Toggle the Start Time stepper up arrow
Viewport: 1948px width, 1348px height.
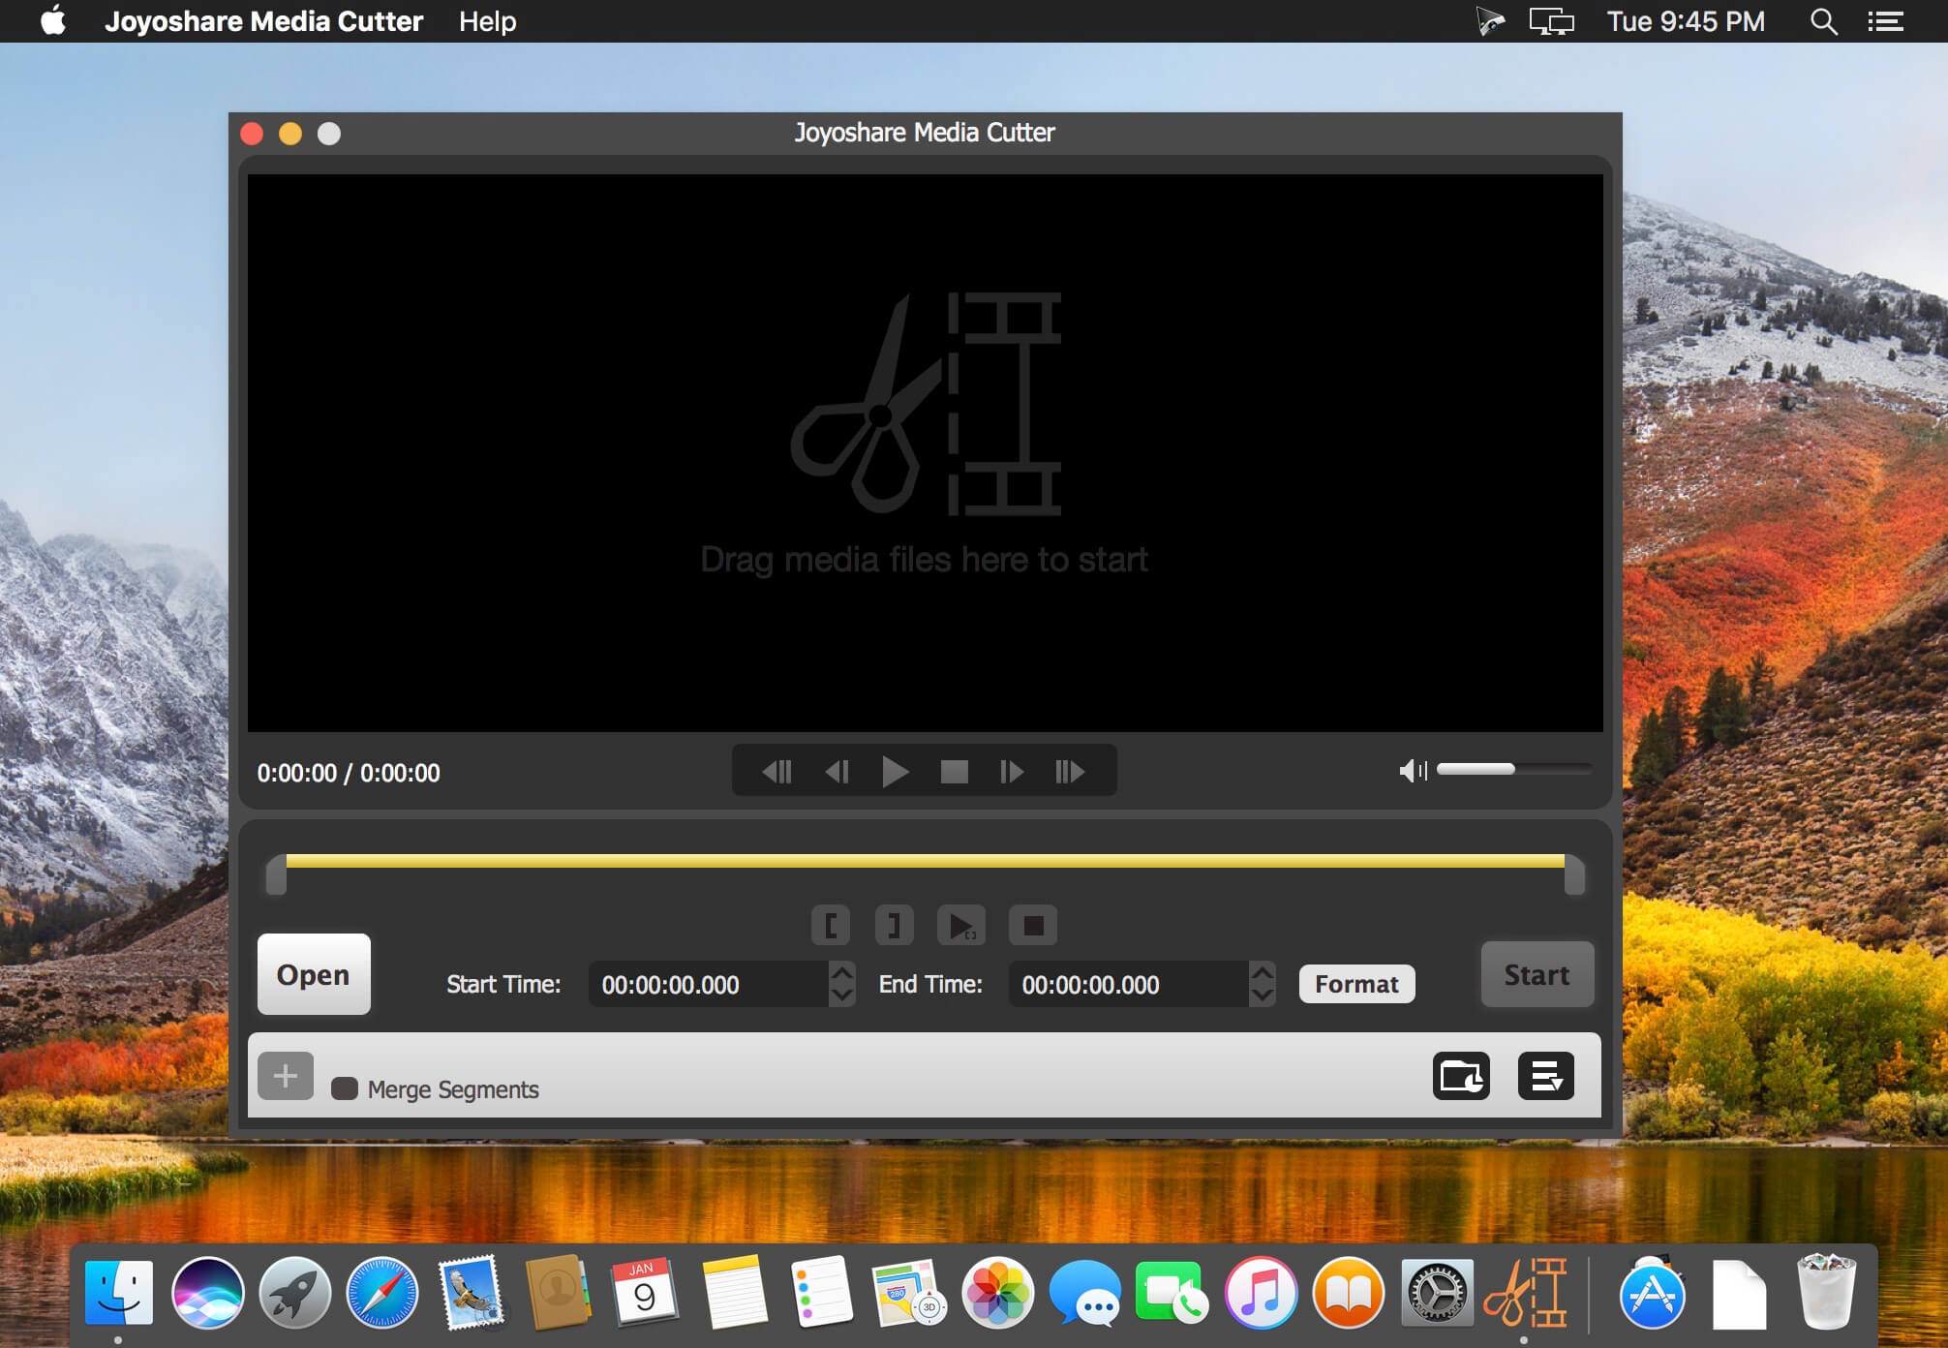point(842,971)
